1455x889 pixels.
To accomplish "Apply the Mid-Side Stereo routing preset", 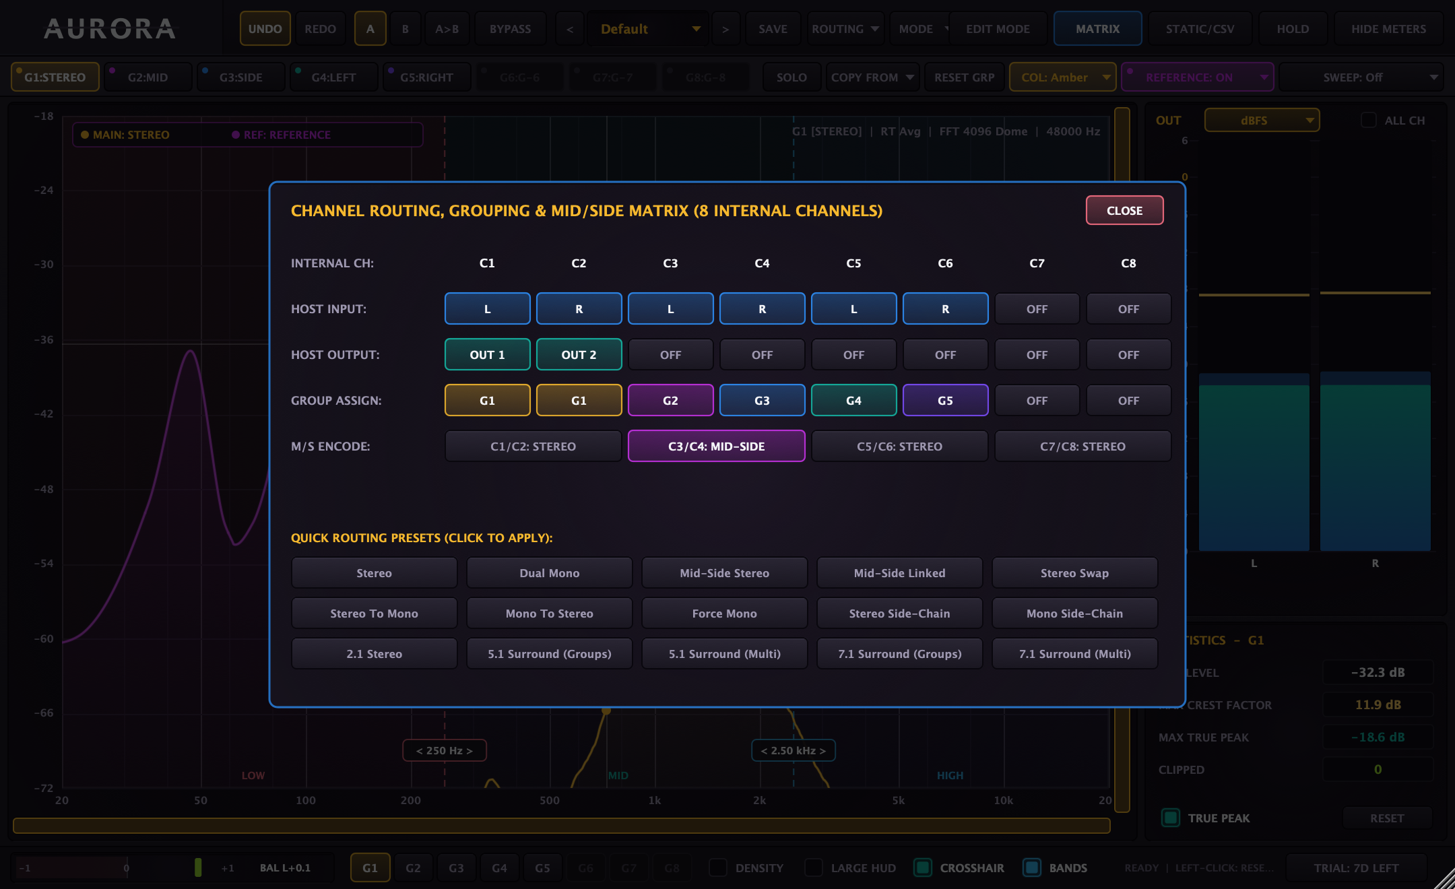I will coord(724,573).
